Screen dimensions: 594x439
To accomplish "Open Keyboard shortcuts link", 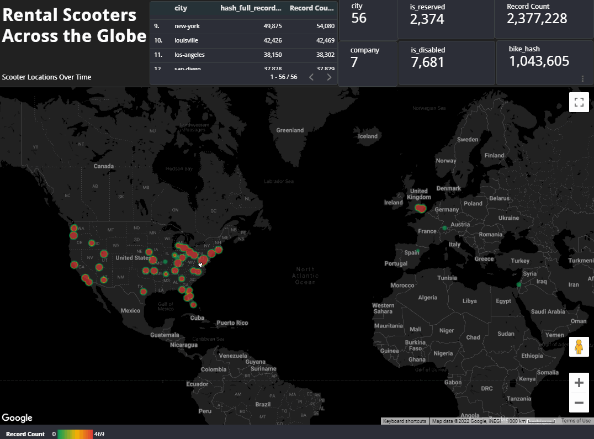I will (x=405, y=421).
